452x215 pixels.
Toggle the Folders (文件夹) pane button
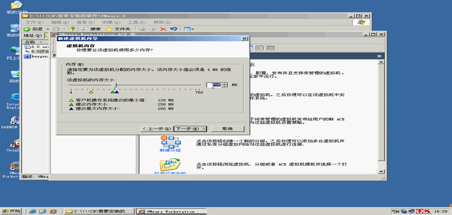coord(118,29)
